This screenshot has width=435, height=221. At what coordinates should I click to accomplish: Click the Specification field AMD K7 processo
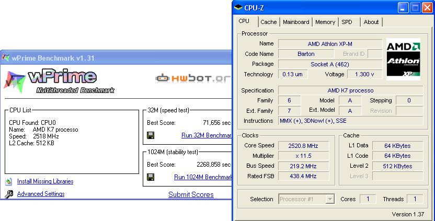click(x=351, y=90)
